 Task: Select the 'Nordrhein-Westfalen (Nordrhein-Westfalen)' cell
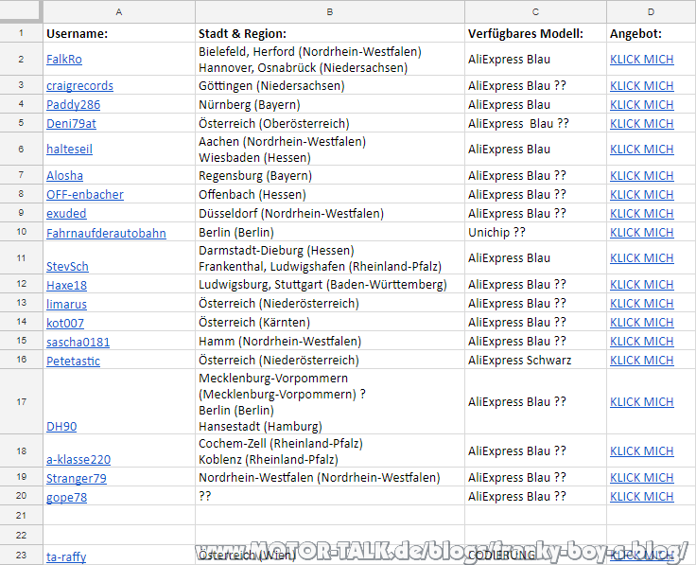(330, 478)
